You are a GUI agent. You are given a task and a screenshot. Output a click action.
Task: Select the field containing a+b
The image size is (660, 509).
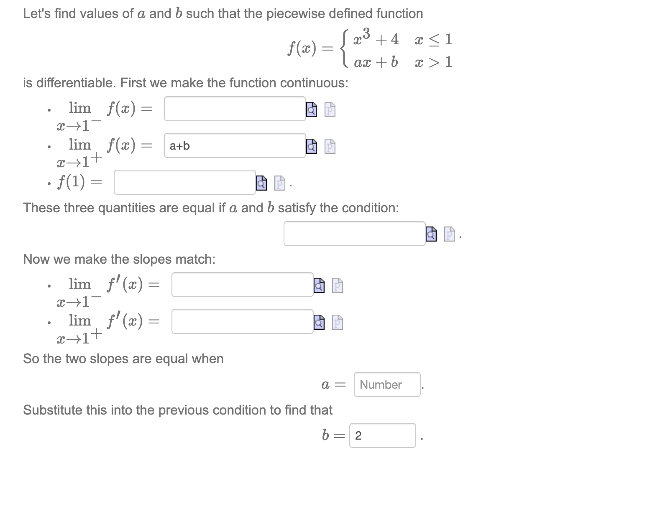234,146
